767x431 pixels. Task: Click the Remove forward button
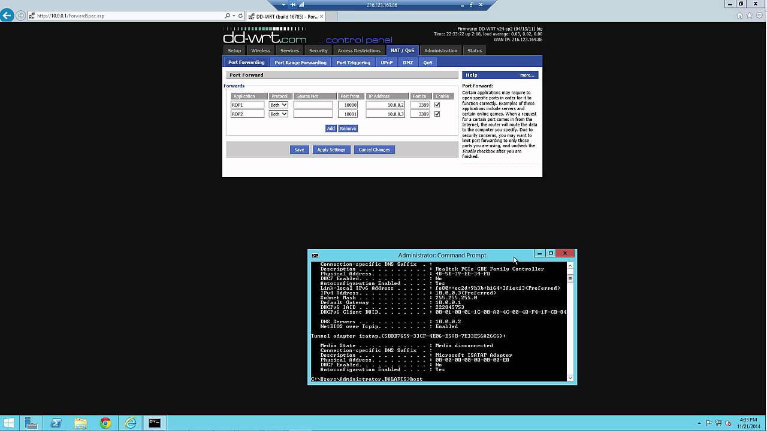(x=348, y=129)
